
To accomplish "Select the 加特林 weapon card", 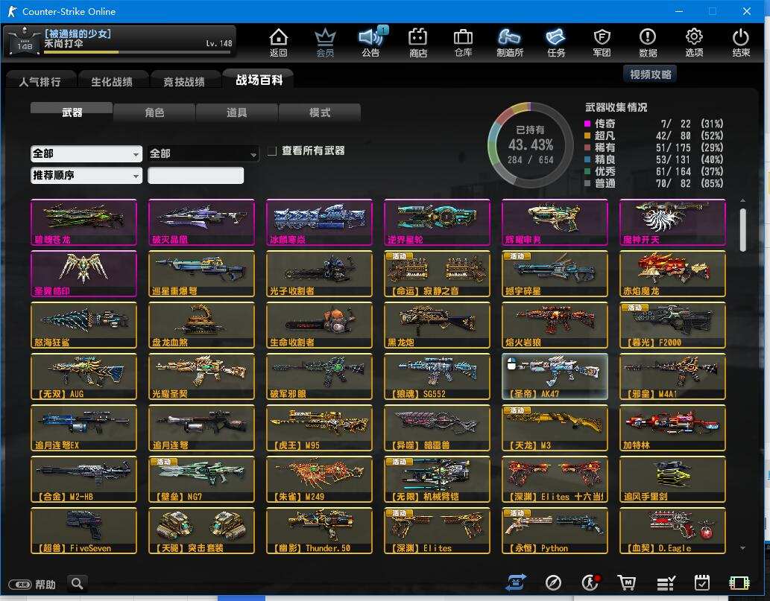I will click(x=673, y=427).
